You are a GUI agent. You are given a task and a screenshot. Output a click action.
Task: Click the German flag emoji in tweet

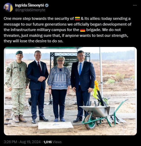pos(83,30)
